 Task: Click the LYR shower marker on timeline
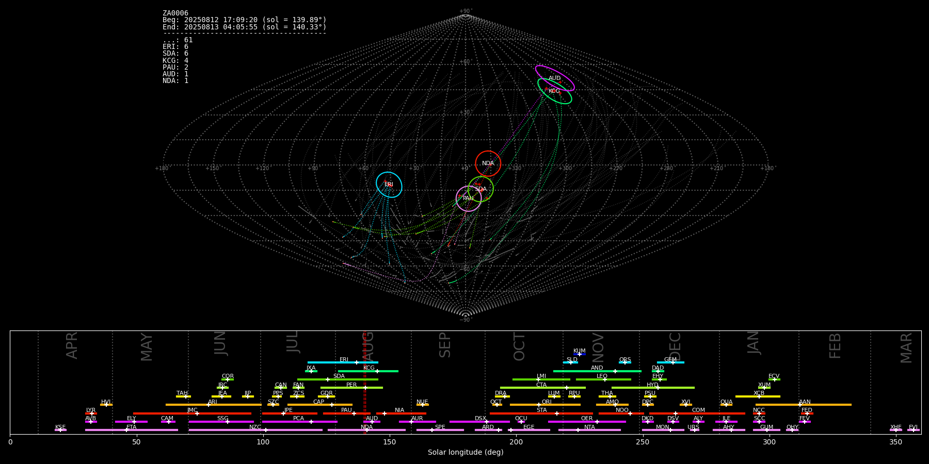pyautogui.click(x=91, y=413)
